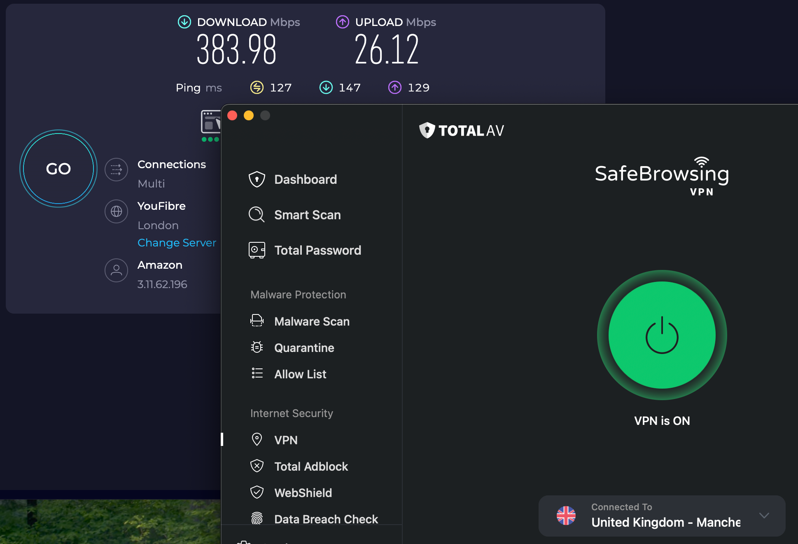Click the Connections label in Speedtest
798x544 pixels.
point(172,164)
